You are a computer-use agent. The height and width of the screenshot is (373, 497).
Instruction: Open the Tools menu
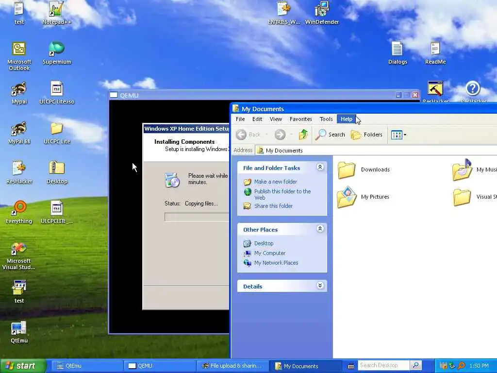326,119
